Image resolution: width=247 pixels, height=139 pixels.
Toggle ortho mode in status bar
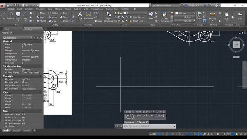[169, 134]
